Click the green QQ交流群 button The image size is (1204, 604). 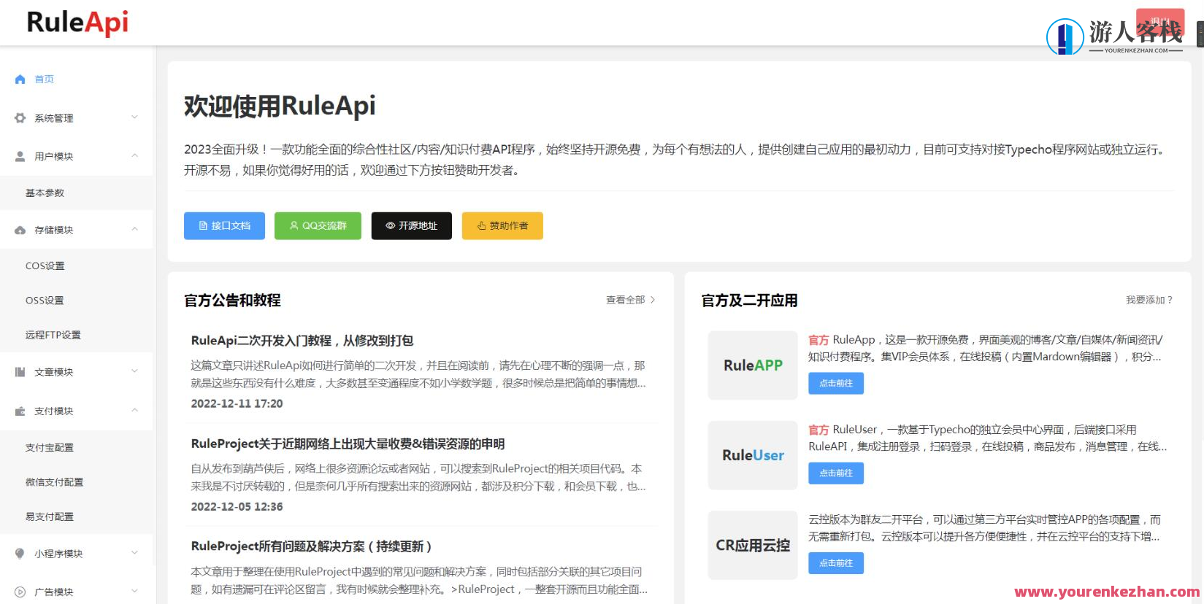318,226
